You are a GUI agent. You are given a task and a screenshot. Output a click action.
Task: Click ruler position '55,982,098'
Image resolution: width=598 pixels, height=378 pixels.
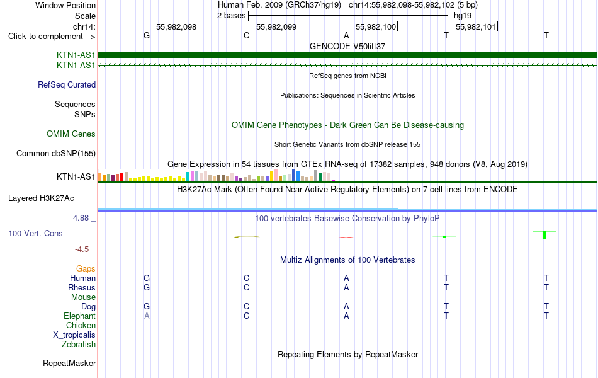176,26
